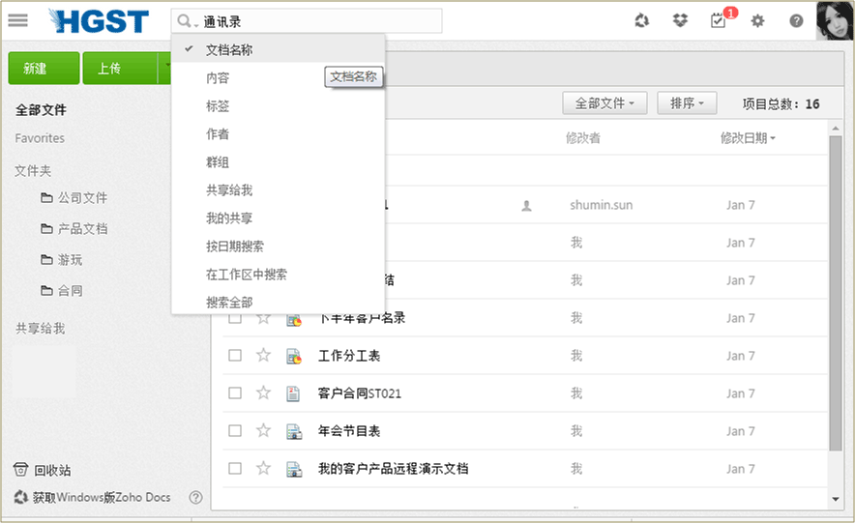Open the 排序 sort dropdown

687,103
